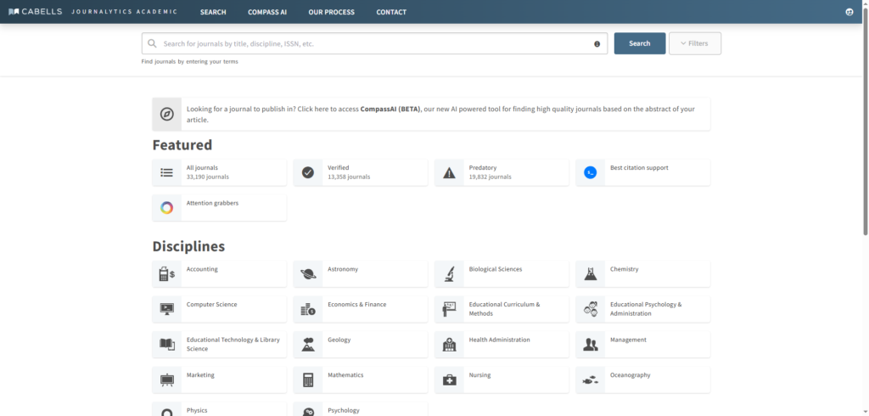Select the Verified checkmark icon
Screen dimensions: 869x416
tap(308, 172)
